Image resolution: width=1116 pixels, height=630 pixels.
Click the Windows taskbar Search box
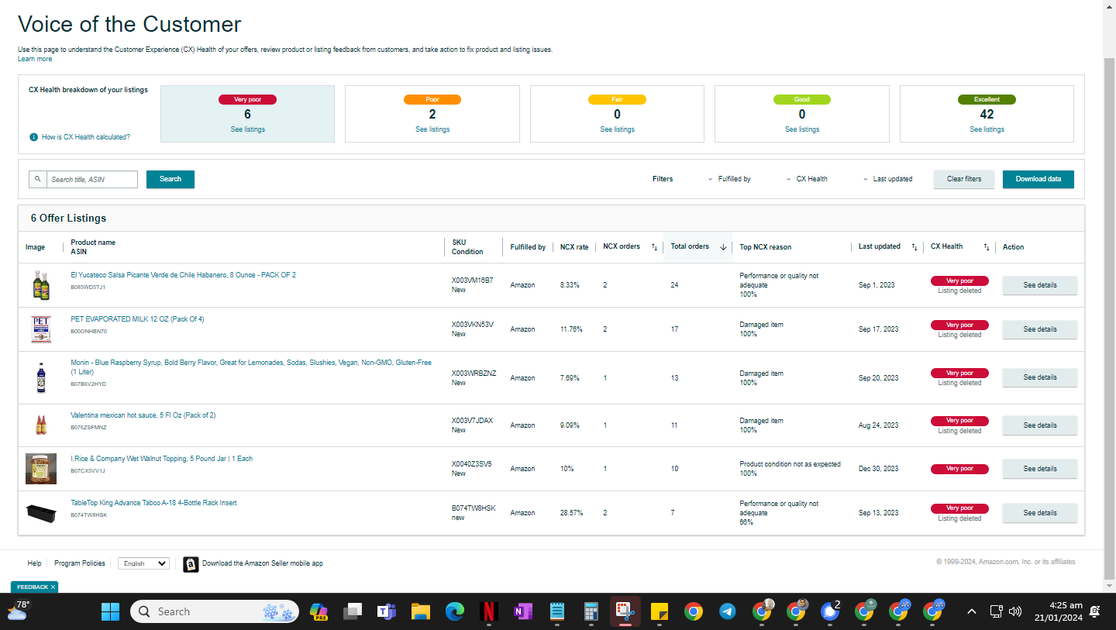[214, 611]
